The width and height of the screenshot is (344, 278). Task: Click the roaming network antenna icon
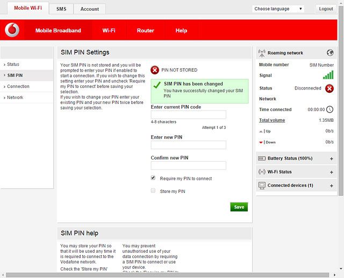(x=262, y=53)
